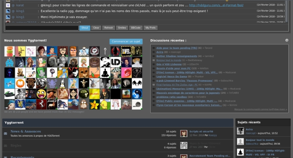This screenshot has width=293, height=158.
Task: Open the Règles forum
Action: pyautogui.click(x=16, y=145)
